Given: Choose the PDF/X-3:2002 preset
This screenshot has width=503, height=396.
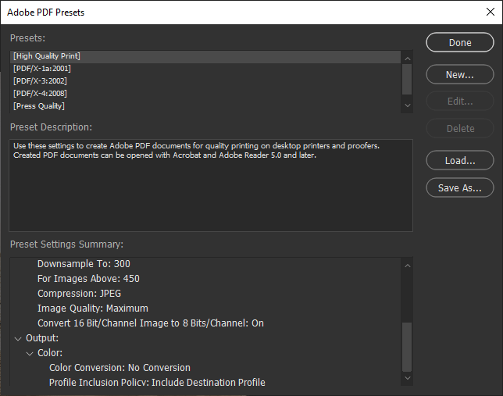Looking at the screenshot, I should pyautogui.click(x=42, y=81).
